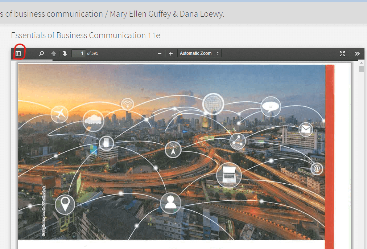The width and height of the screenshot is (367, 249).
Task: Click the page number input field
Action: pyautogui.click(x=78, y=54)
